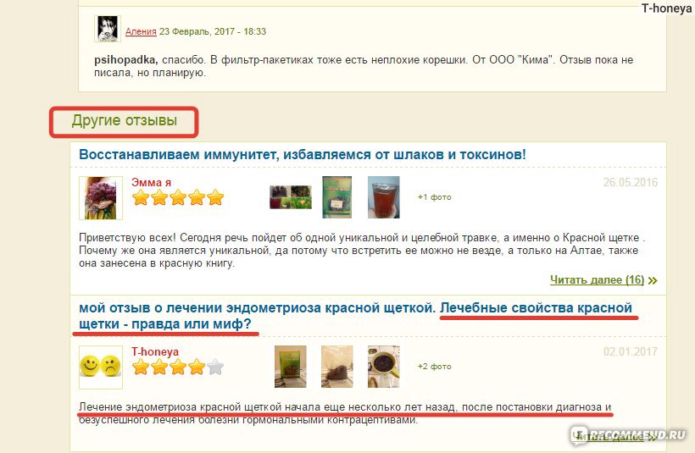View the cup of brewed herbs photo
The height and width of the screenshot is (453, 695).
(383, 367)
